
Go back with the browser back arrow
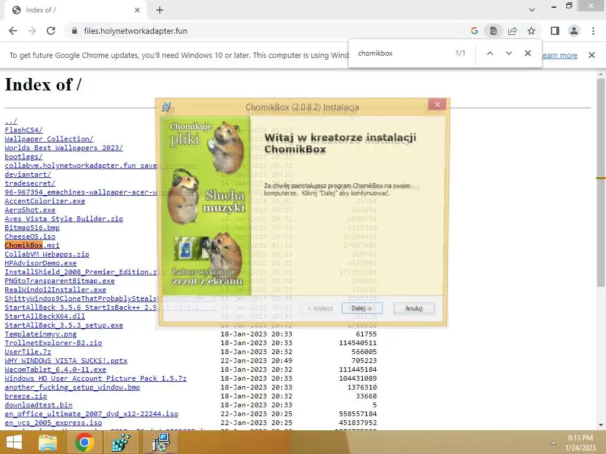tap(13, 31)
